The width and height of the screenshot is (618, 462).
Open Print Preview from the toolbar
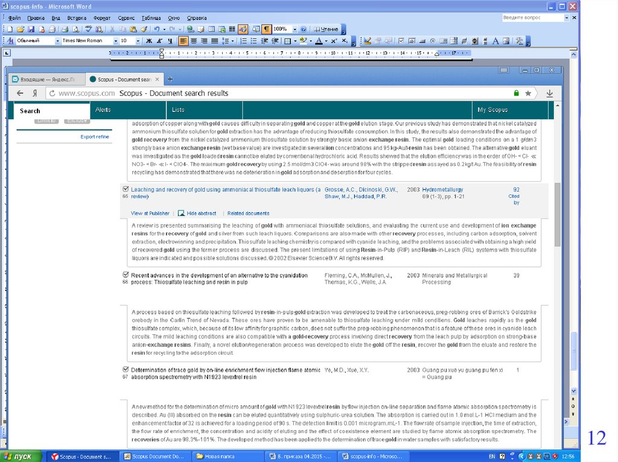[75, 29]
